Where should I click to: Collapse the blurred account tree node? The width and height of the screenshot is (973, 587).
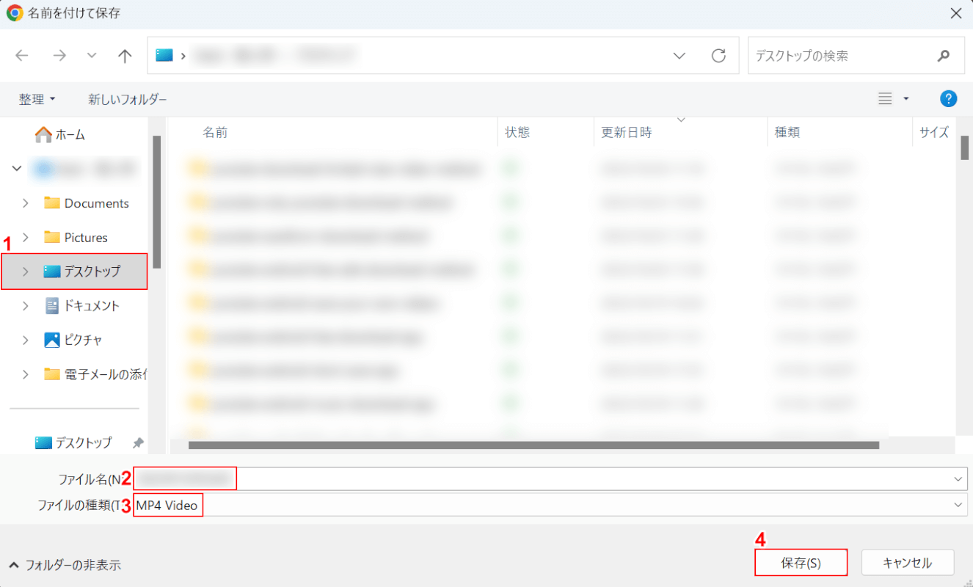point(17,169)
